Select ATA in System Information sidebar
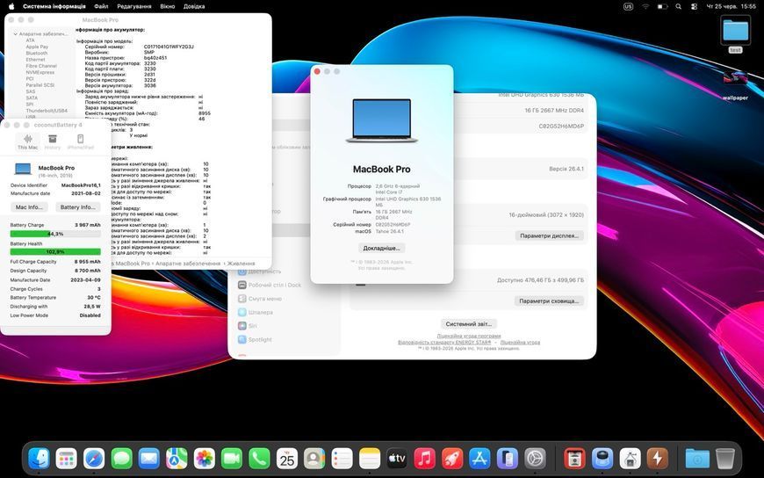This screenshot has width=764, height=478. (30, 40)
